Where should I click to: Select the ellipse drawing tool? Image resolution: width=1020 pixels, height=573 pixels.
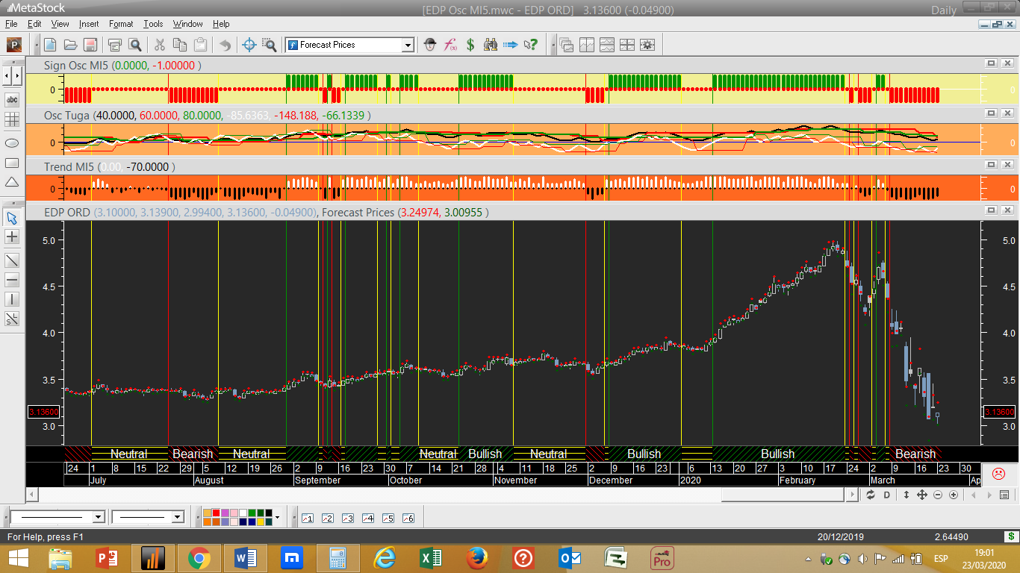[x=12, y=143]
